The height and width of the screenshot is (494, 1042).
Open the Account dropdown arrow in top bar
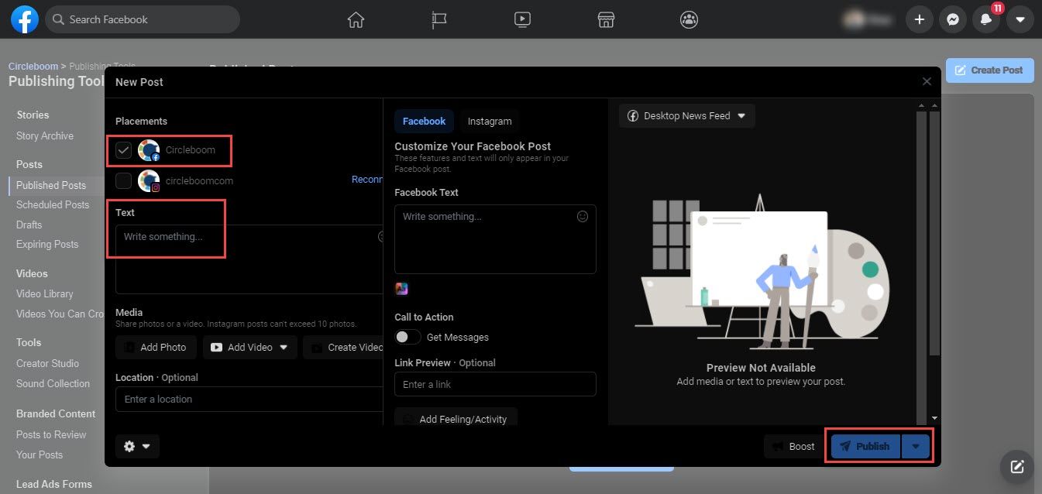tap(1020, 20)
